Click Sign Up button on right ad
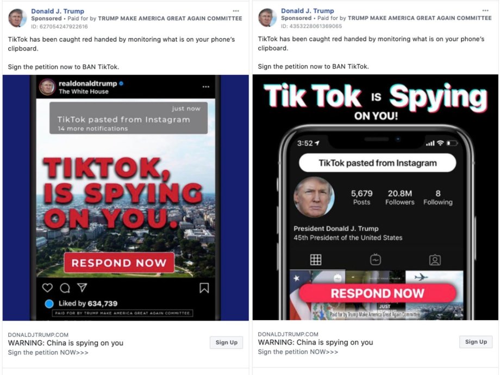 tap(476, 342)
